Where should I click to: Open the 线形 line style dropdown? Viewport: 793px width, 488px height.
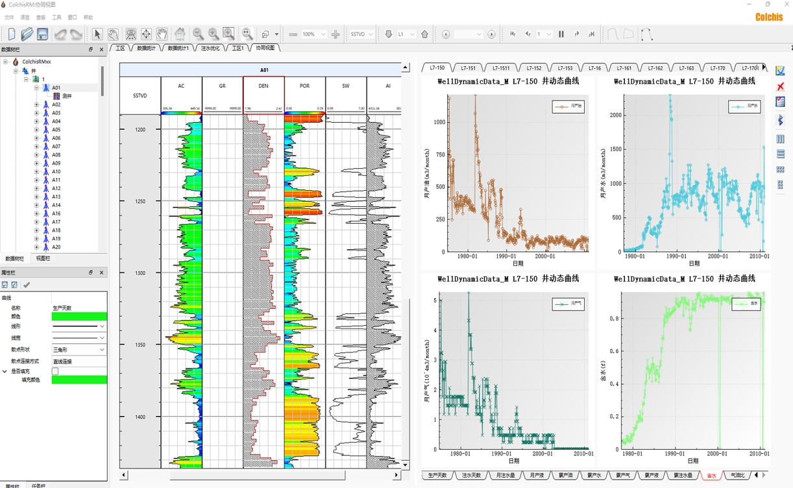click(x=79, y=326)
